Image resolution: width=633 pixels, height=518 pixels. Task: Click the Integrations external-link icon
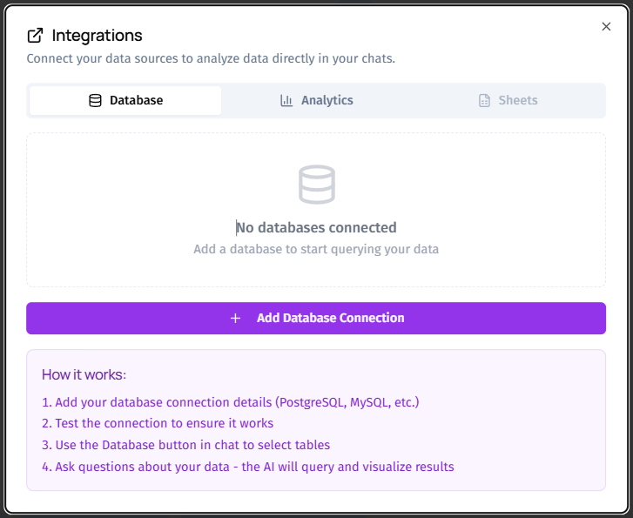(x=35, y=36)
